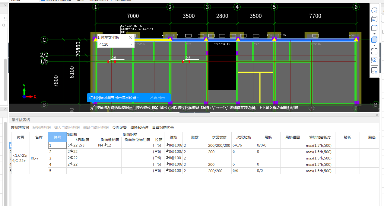Close the 梁平法表格 panel
Image resolution: width=384 pixels, height=206 pixels.
[377, 115]
